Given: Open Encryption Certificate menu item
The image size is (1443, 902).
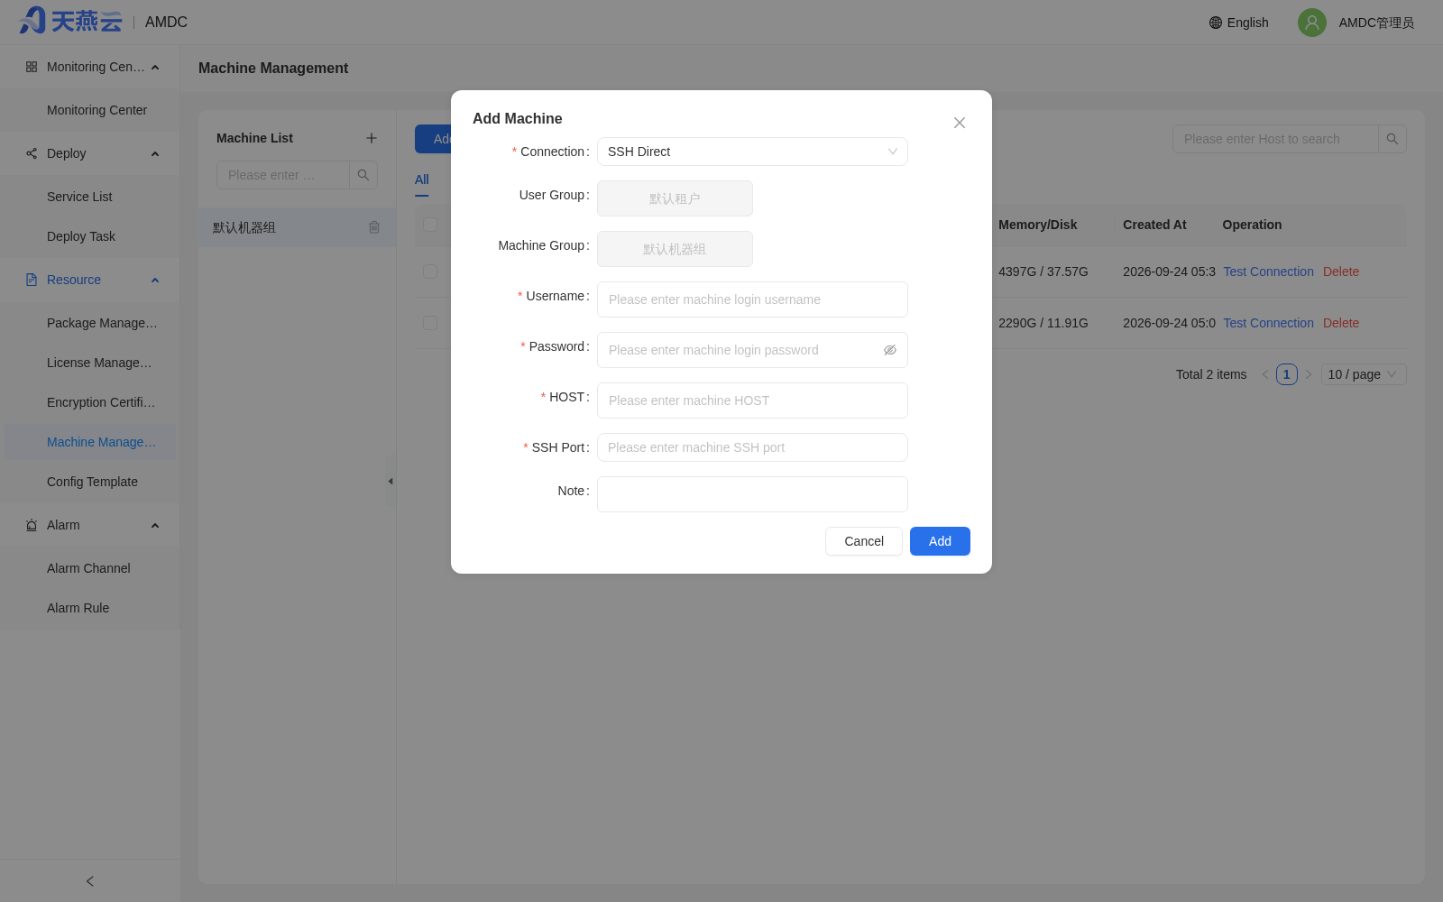Looking at the screenshot, I should point(90,402).
